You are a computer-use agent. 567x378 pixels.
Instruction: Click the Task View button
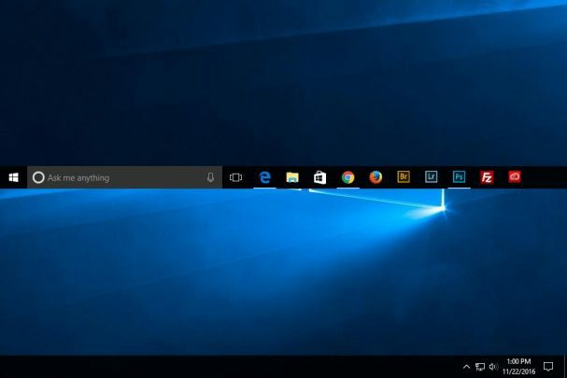236,177
